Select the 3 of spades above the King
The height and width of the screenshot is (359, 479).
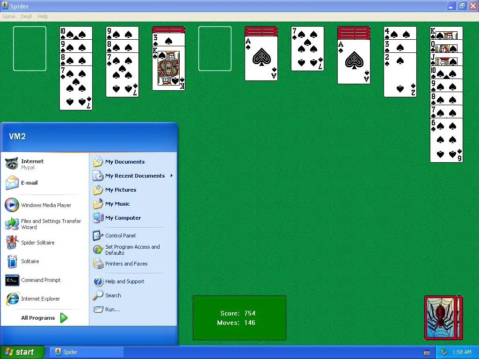coord(168,39)
